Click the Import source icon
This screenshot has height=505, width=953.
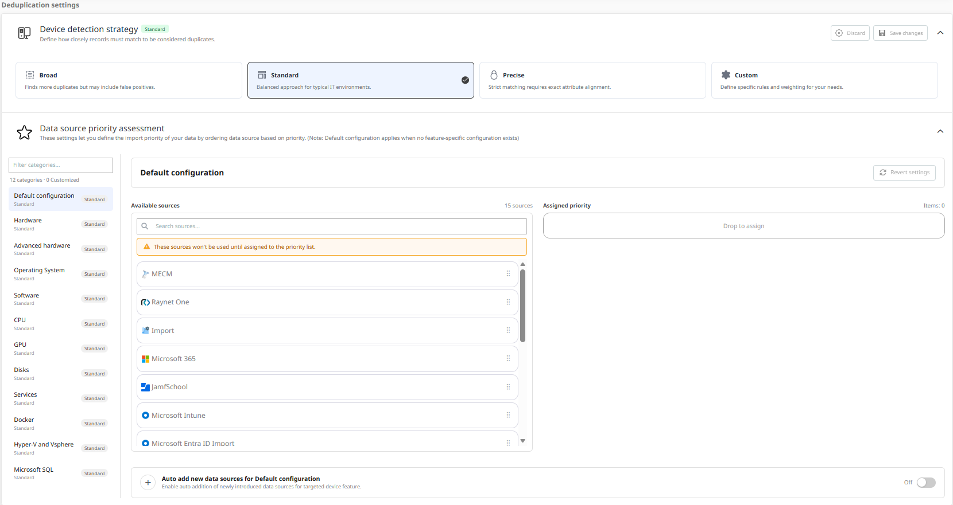pyautogui.click(x=145, y=331)
